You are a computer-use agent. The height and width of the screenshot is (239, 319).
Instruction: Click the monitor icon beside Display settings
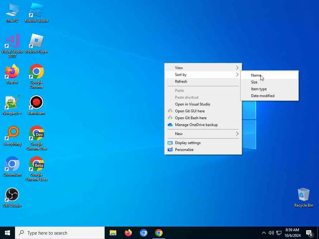170,143
